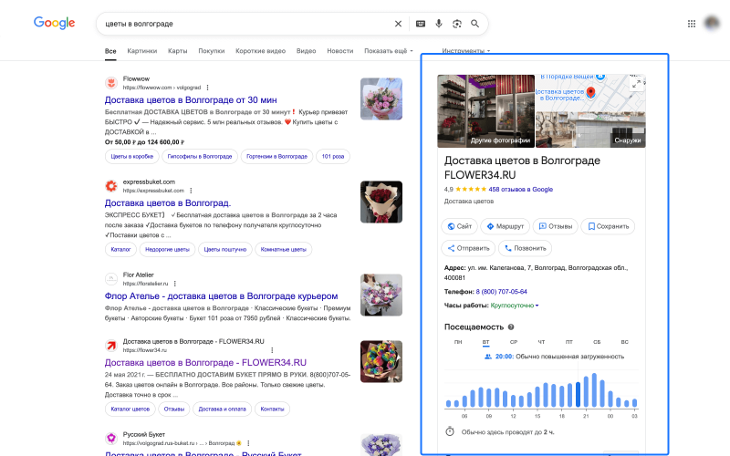Select ПТ in the popular times chart
This screenshot has height=456, width=730.
pyautogui.click(x=568, y=342)
